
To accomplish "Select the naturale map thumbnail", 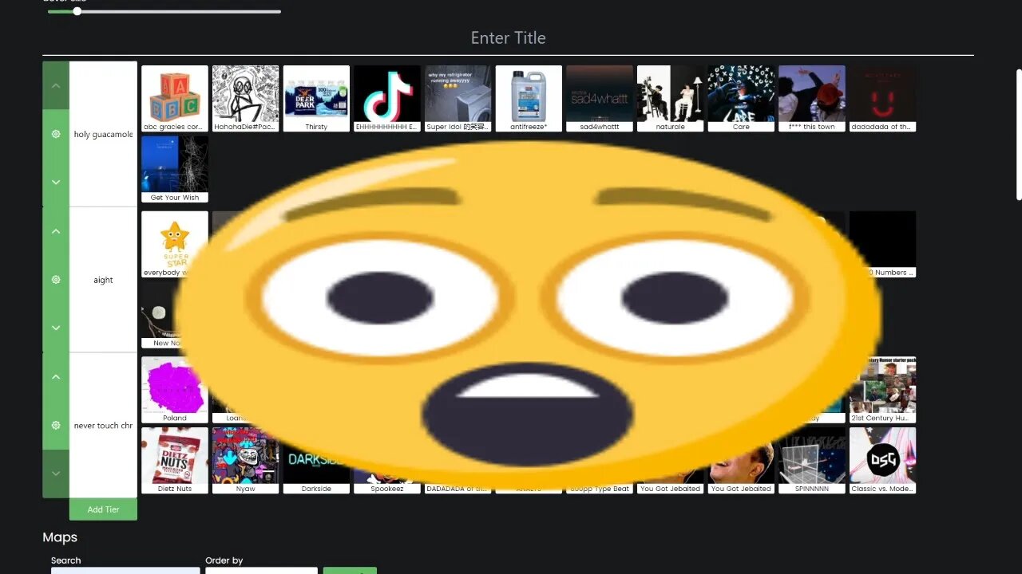I will coord(671,99).
